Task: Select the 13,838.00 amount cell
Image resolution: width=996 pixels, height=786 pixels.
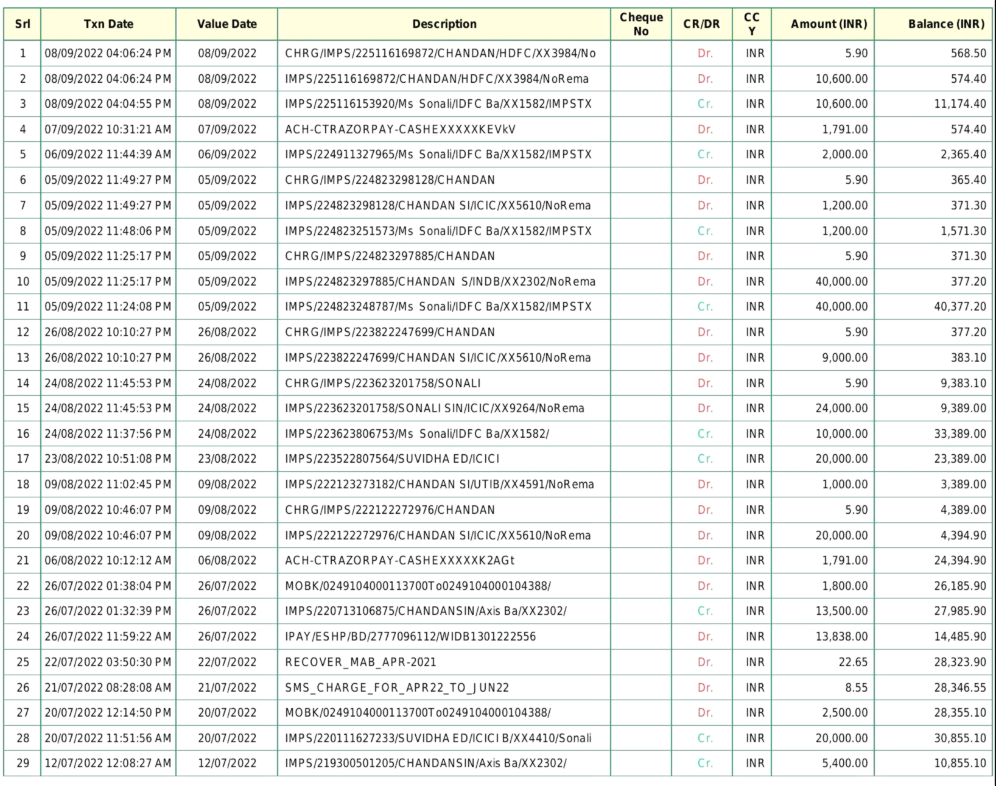Action: coord(841,636)
